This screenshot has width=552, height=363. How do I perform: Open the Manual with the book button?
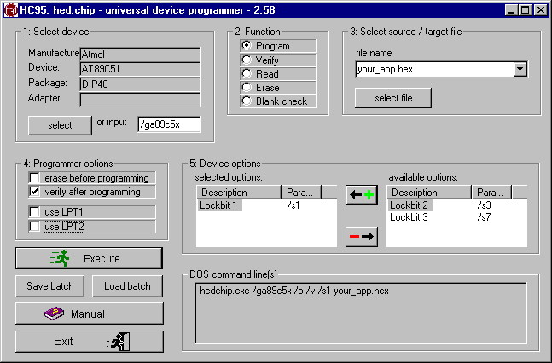coord(90,314)
